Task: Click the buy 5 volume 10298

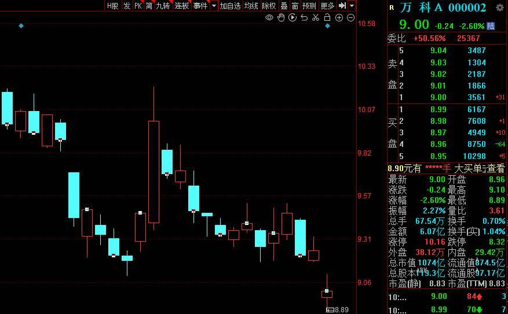Action: tap(474, 156)
